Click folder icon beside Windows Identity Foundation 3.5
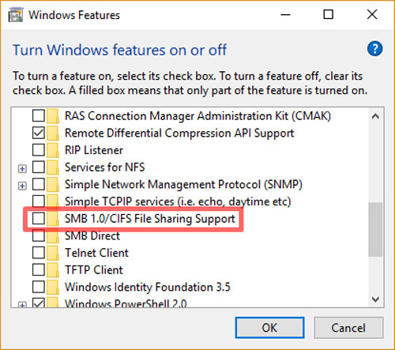The image size is (395, 350). [53, 287]
